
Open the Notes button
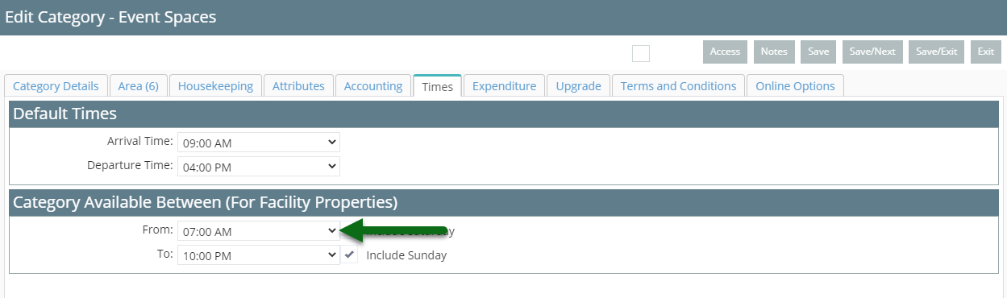tap(774, 52)
